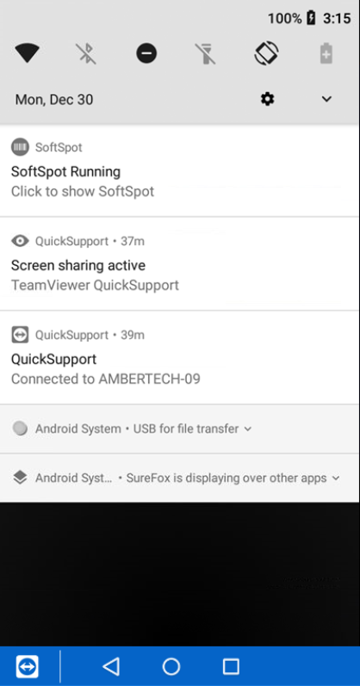This screenshot has width=360, height=686.
Task: Open the Connected to AMBERTECH-09 notification
Action: tap(180, 357)
